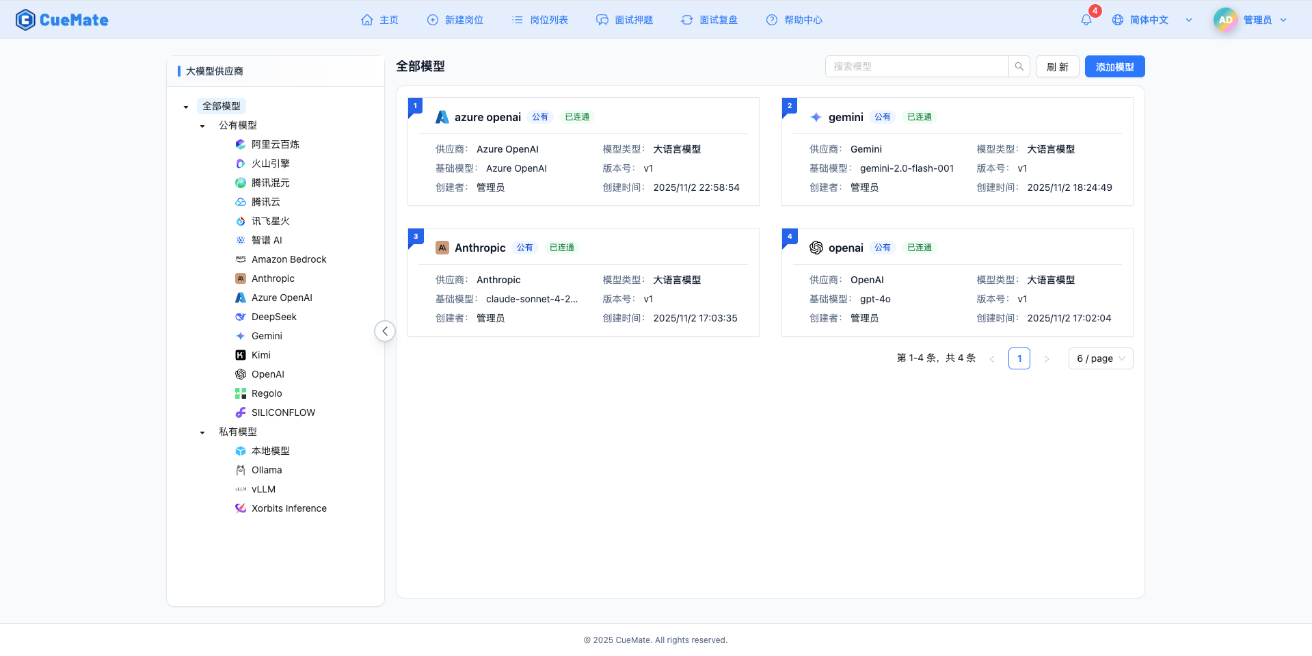This screenshot has width=1312, height=656.
Task: Click the sidebar collapse arrow handle
Action: (385, 331)
